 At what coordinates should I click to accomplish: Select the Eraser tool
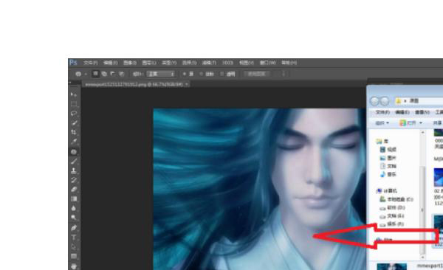tap(74, 190)
